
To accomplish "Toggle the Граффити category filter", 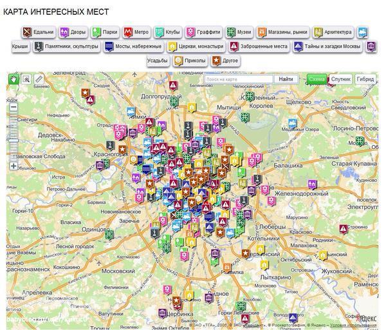I will click(203, 32).
